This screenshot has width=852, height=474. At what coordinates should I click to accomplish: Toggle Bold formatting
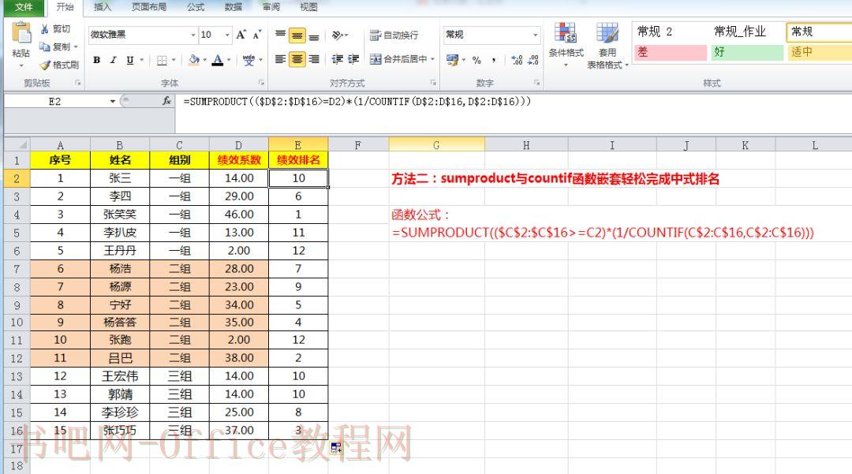coord(97,60)
